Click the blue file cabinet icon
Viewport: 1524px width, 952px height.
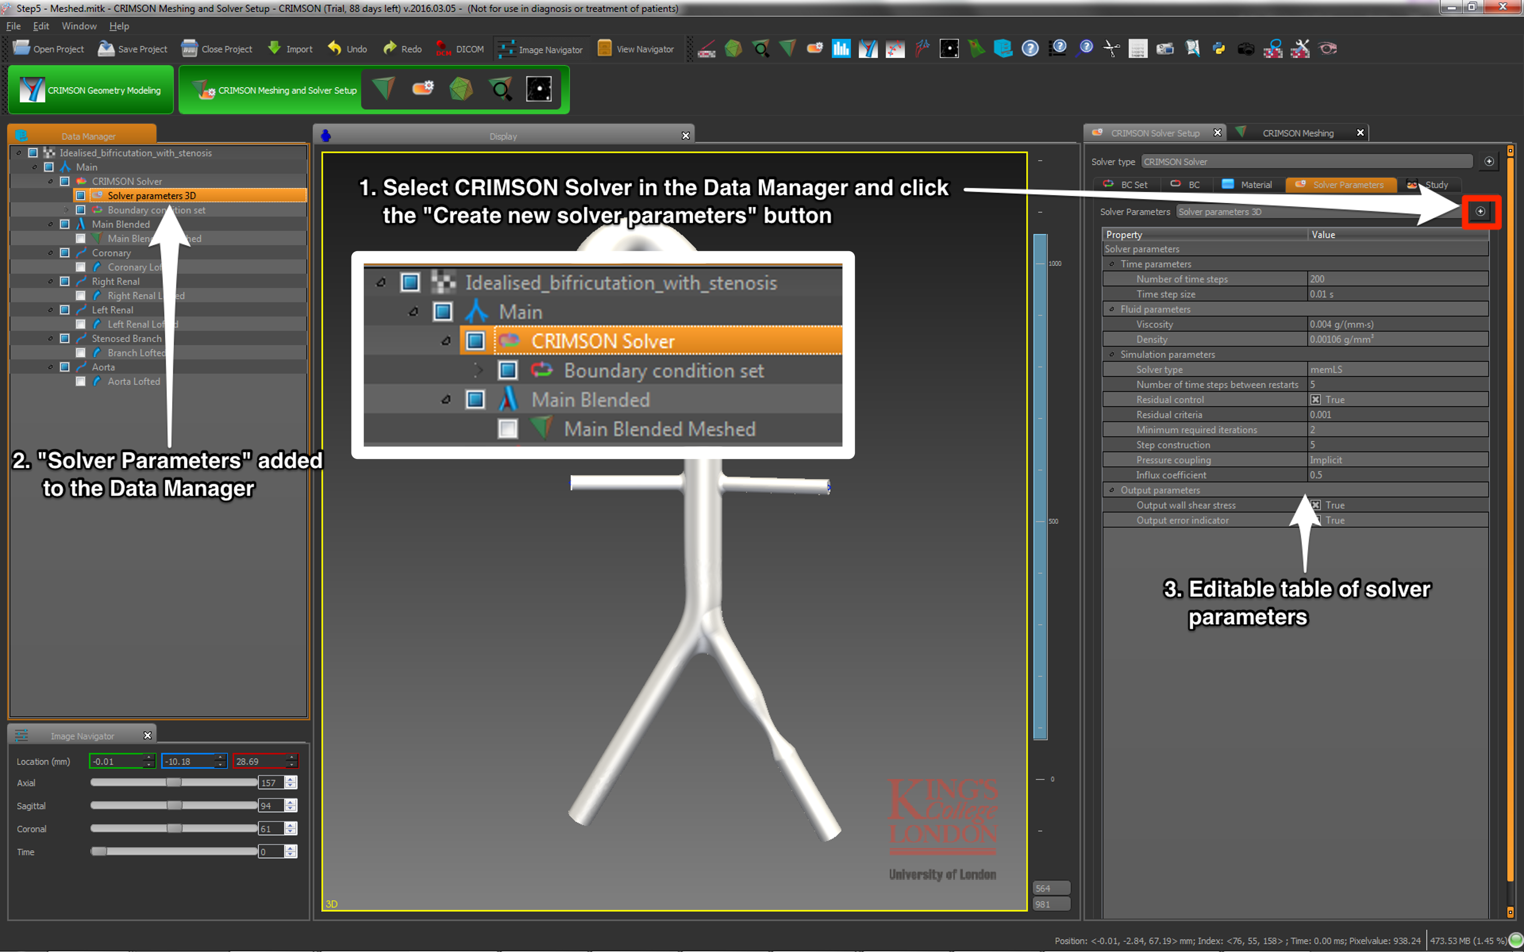tap(1003, 48)
